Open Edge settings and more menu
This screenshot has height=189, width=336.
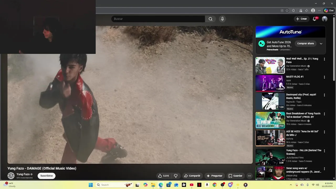pyautogui.click(x=319, y=10)
